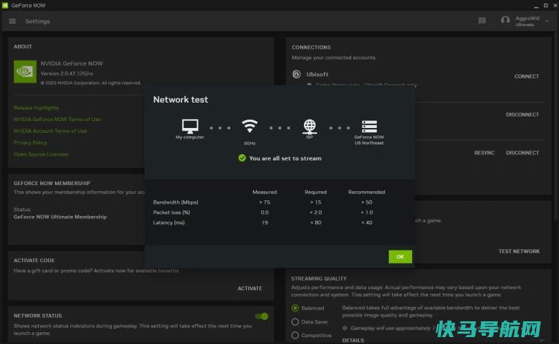The image size is (559, 344).
Task: Confirm the network test with OK
Action: [400, 257]
